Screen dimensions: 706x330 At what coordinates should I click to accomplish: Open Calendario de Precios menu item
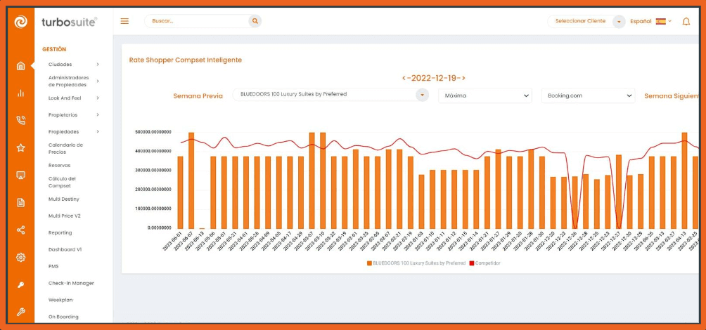click(x=66, y=148)
